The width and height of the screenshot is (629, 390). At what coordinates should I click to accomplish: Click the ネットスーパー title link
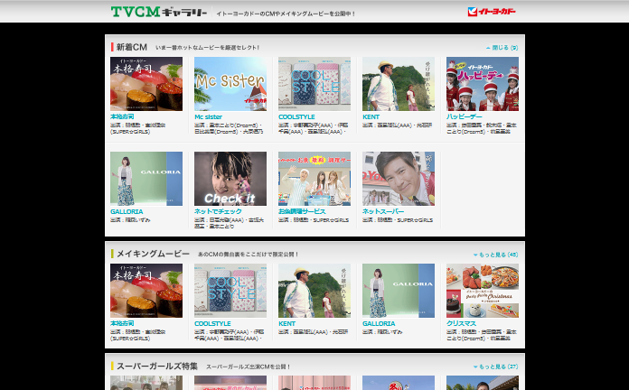(x=383, y=211)
